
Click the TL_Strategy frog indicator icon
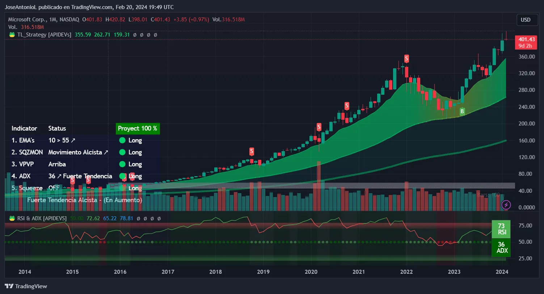pyautogui.click(x=12, y=35)
